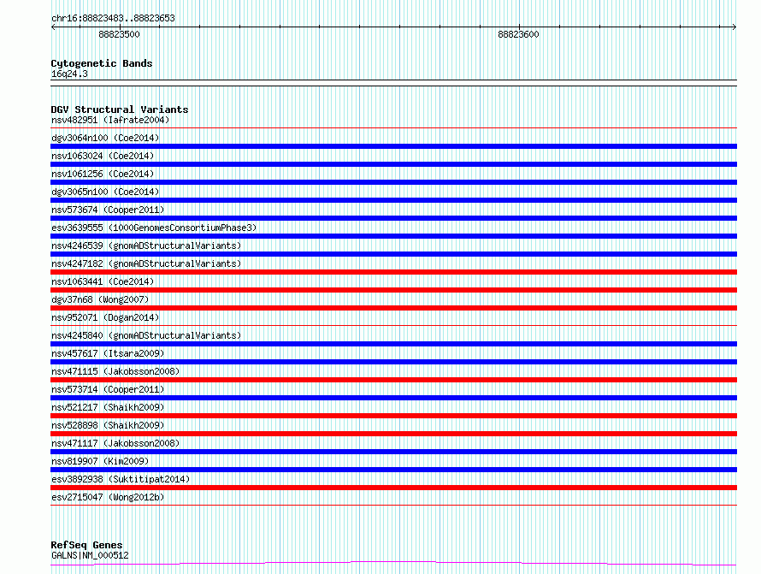
Task: Select variant dgv37n68 (Wong2007)
Action: (x=100, y=299)
